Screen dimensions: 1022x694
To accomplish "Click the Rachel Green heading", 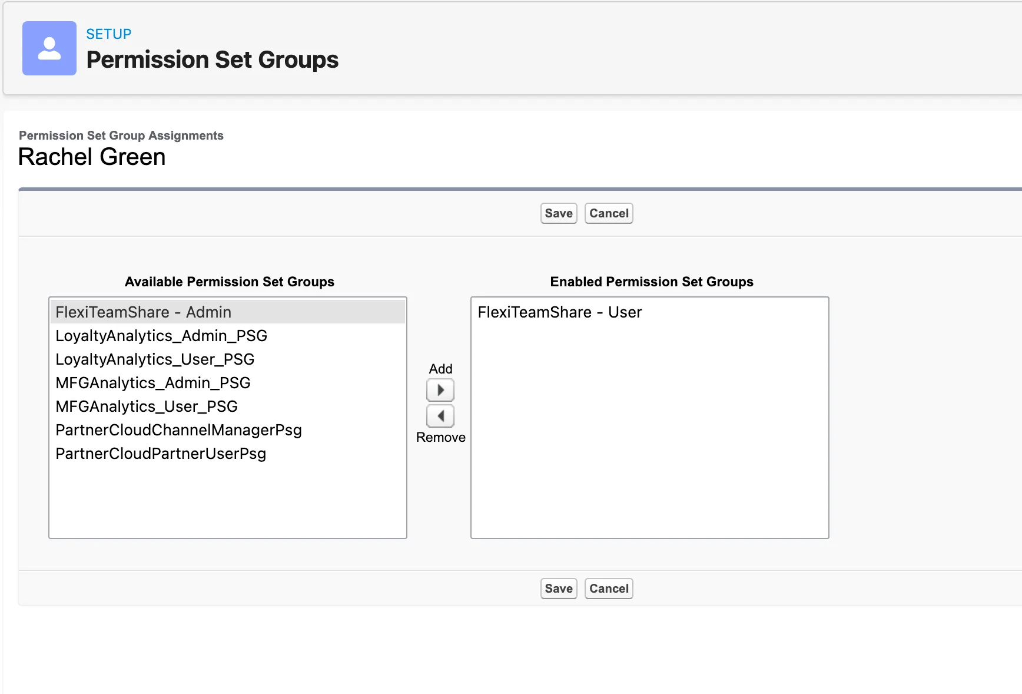I will 91,156.
